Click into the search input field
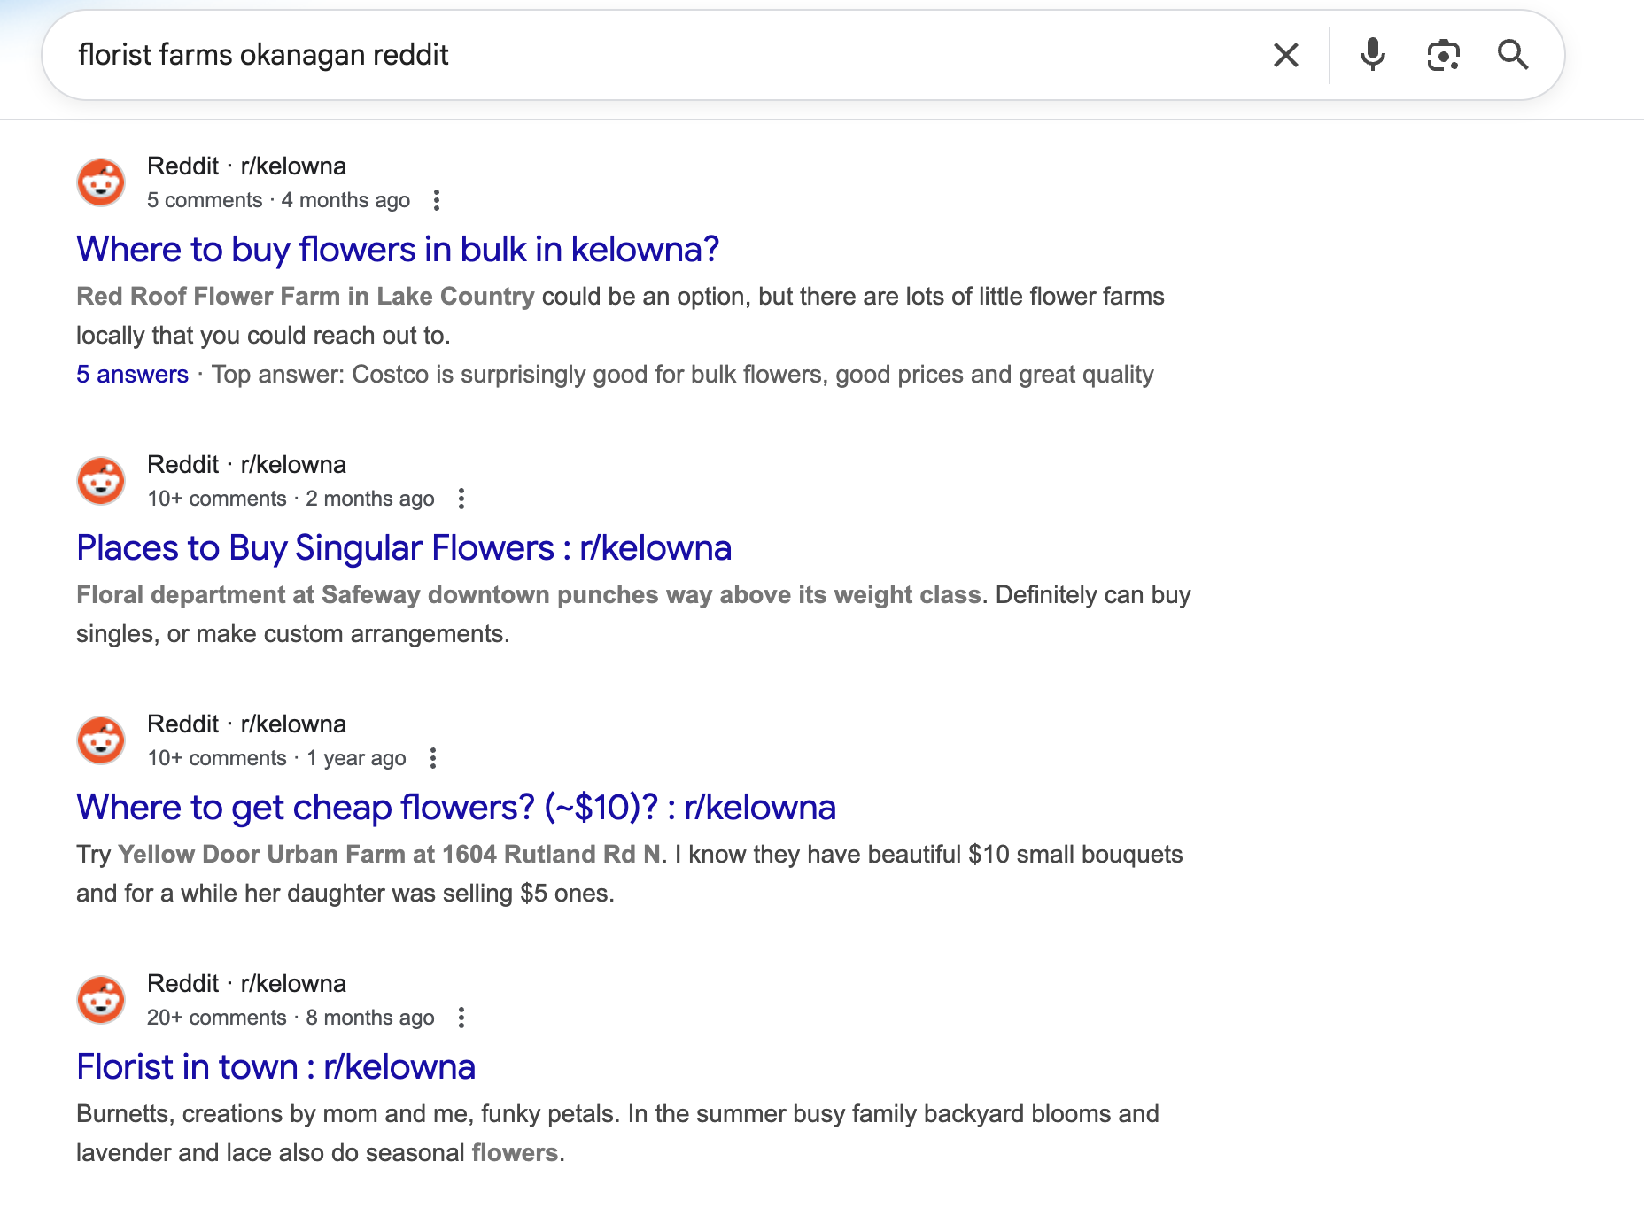Viewport: 1644px width, 1208px height. click(x=620, y=55)
